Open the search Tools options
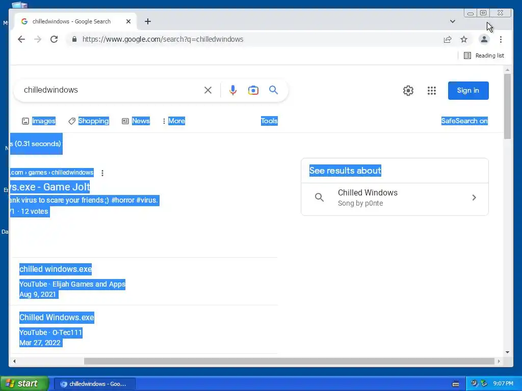 pos(269,121)
